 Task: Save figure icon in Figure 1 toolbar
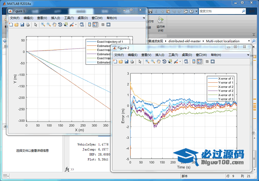coord(22,25)
